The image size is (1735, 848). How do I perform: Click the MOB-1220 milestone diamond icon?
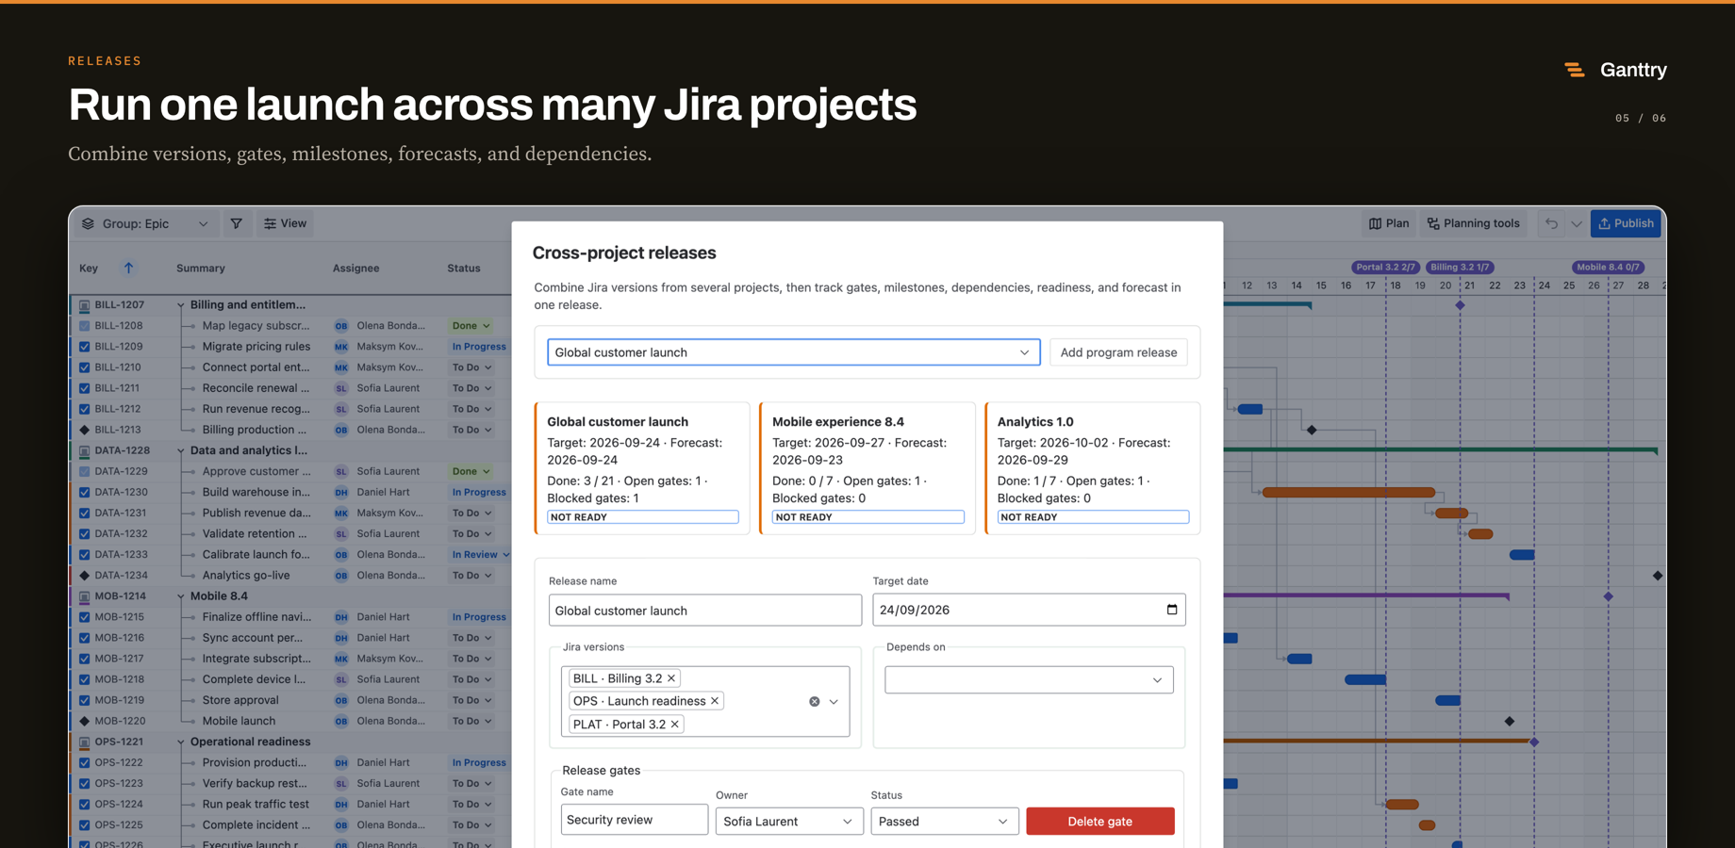coord(84,721)
